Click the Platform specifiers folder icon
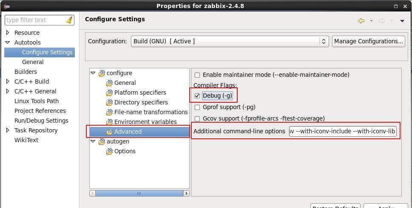 pos(109,93)
